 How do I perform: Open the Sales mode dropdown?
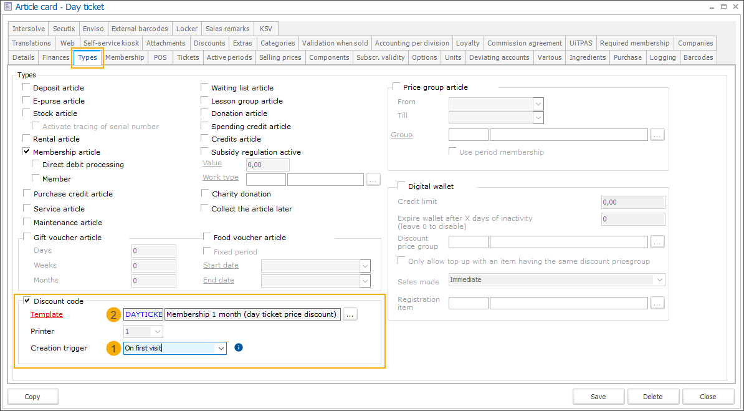(x=659, y=280)
